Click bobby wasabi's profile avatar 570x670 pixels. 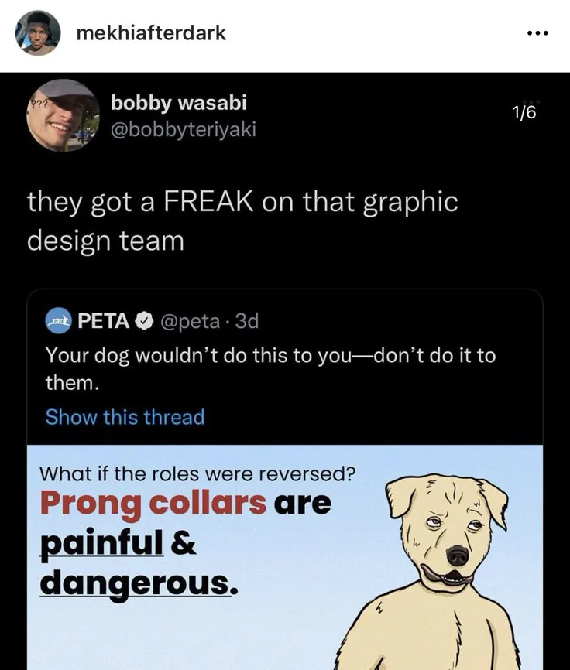[x=63, y=115]
